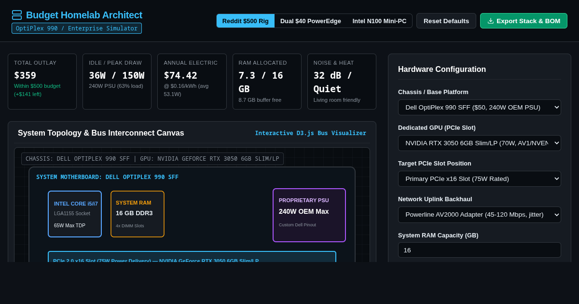This screenshot has width=579, height=304.
Task: Click the Idle / Peak Draw card
Action: 117,82
